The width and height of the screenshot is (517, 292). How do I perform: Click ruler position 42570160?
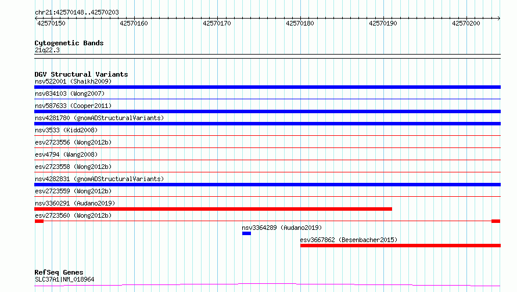coord(134,23)
